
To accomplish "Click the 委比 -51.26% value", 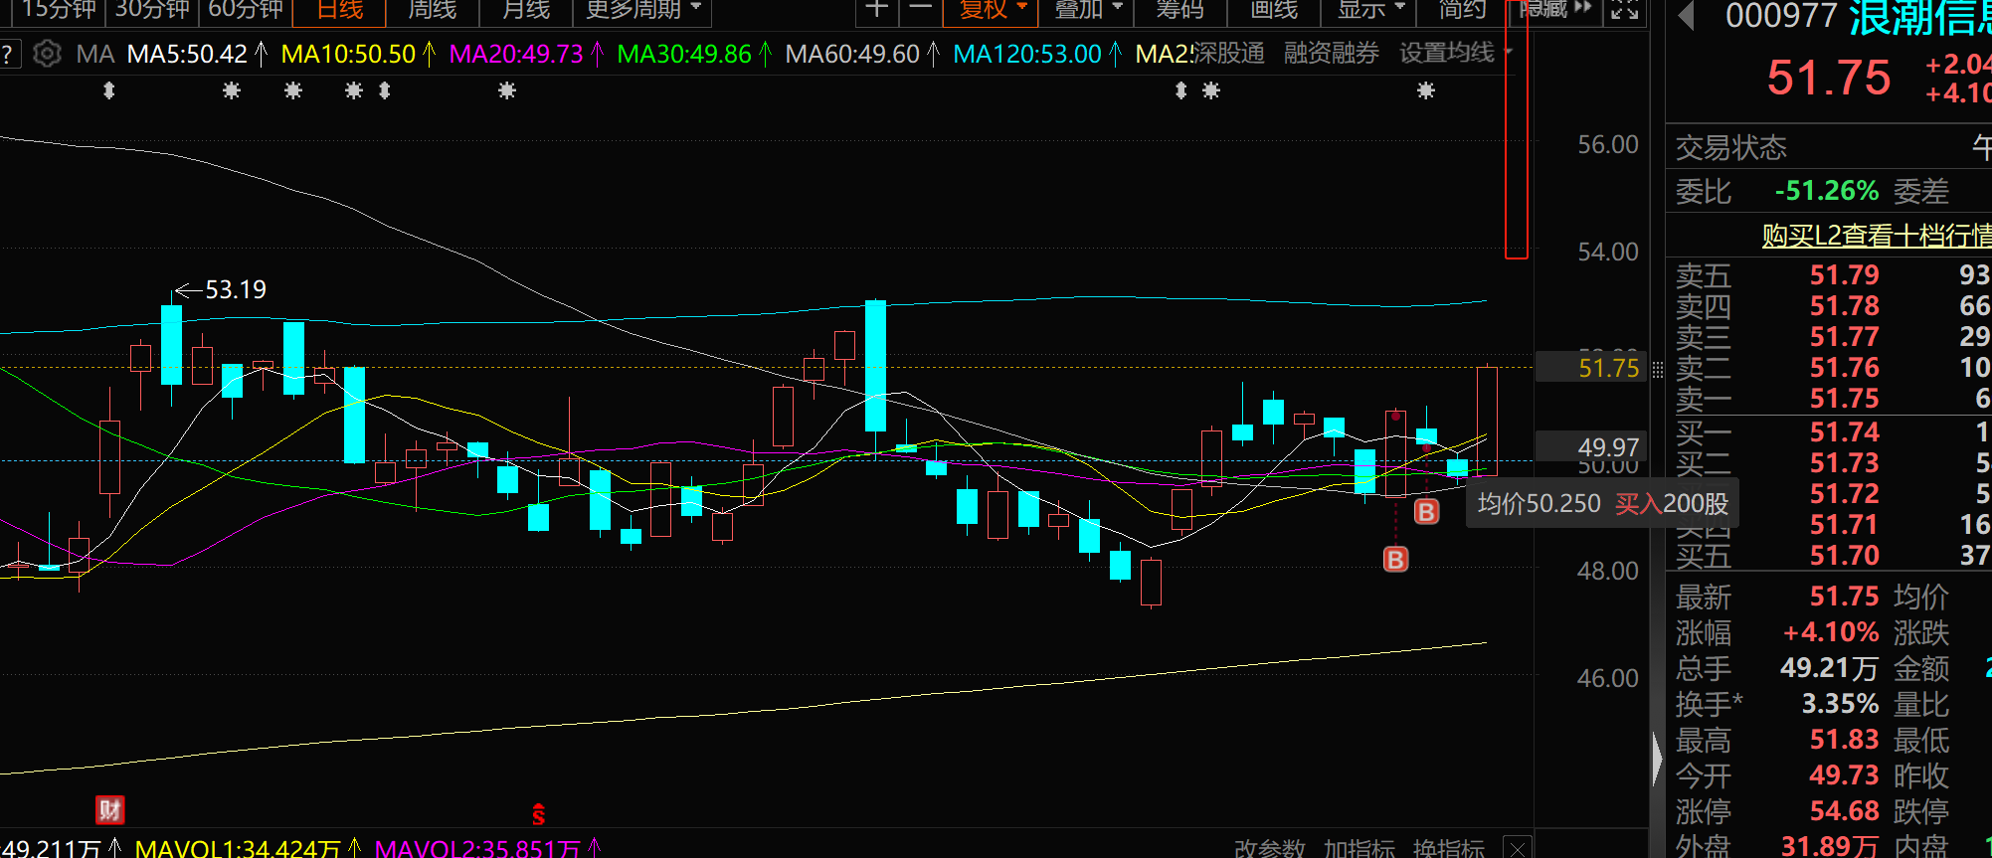I will [1827, 191].
